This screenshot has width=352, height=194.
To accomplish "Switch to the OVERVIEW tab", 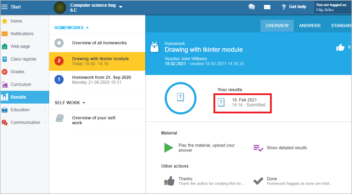I will [277, 26].
